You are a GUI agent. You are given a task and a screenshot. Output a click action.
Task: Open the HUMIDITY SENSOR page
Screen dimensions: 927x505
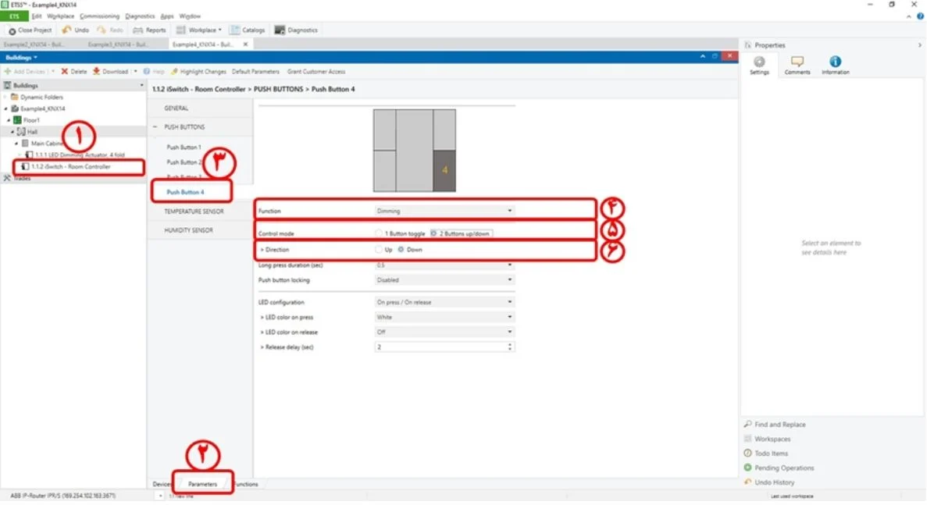[x=188, y=230]
